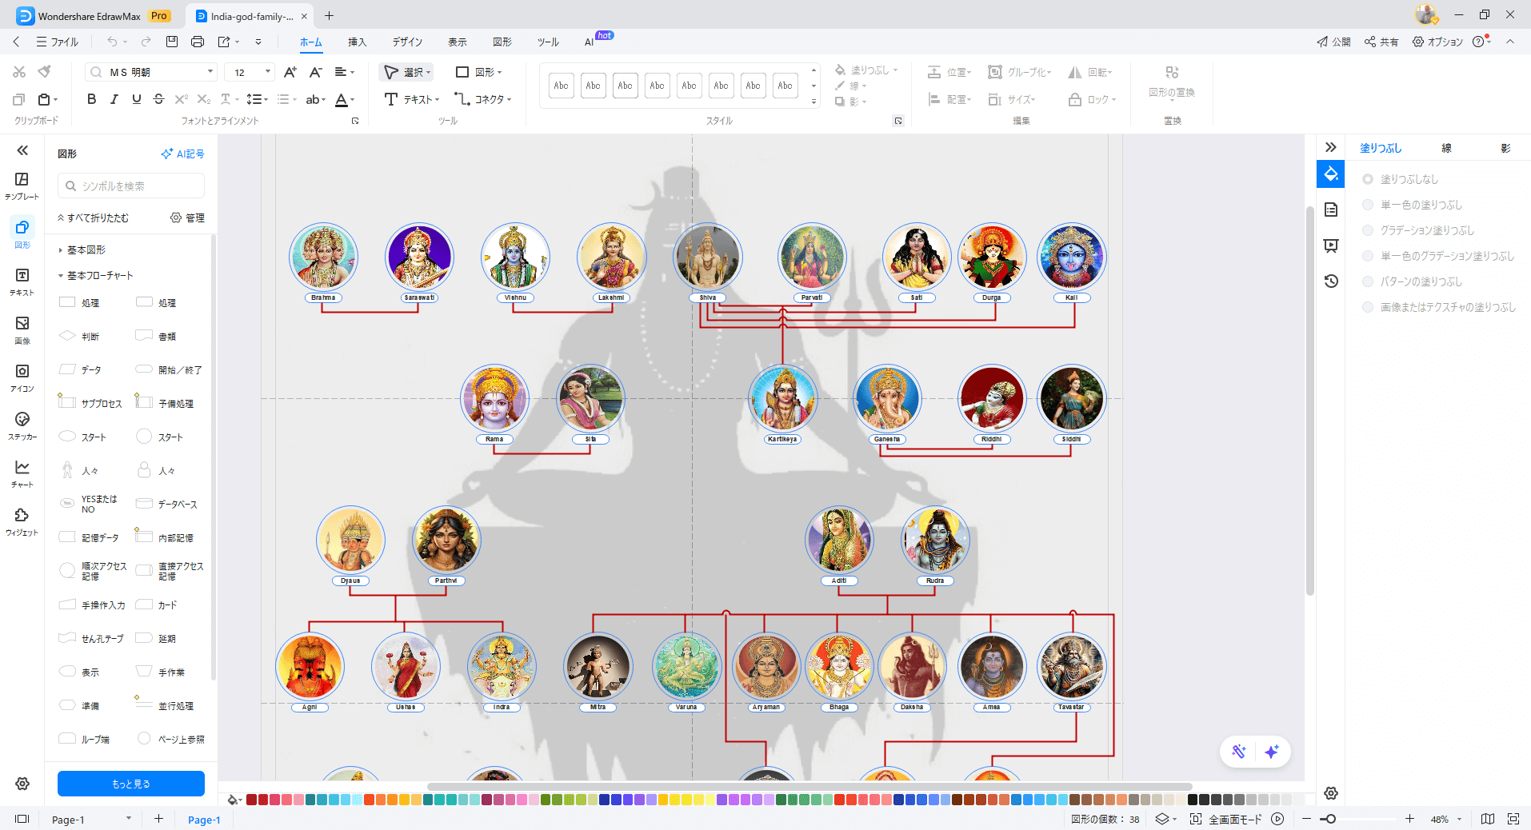Click the シンボルを検索 search field

click(132, 186)
